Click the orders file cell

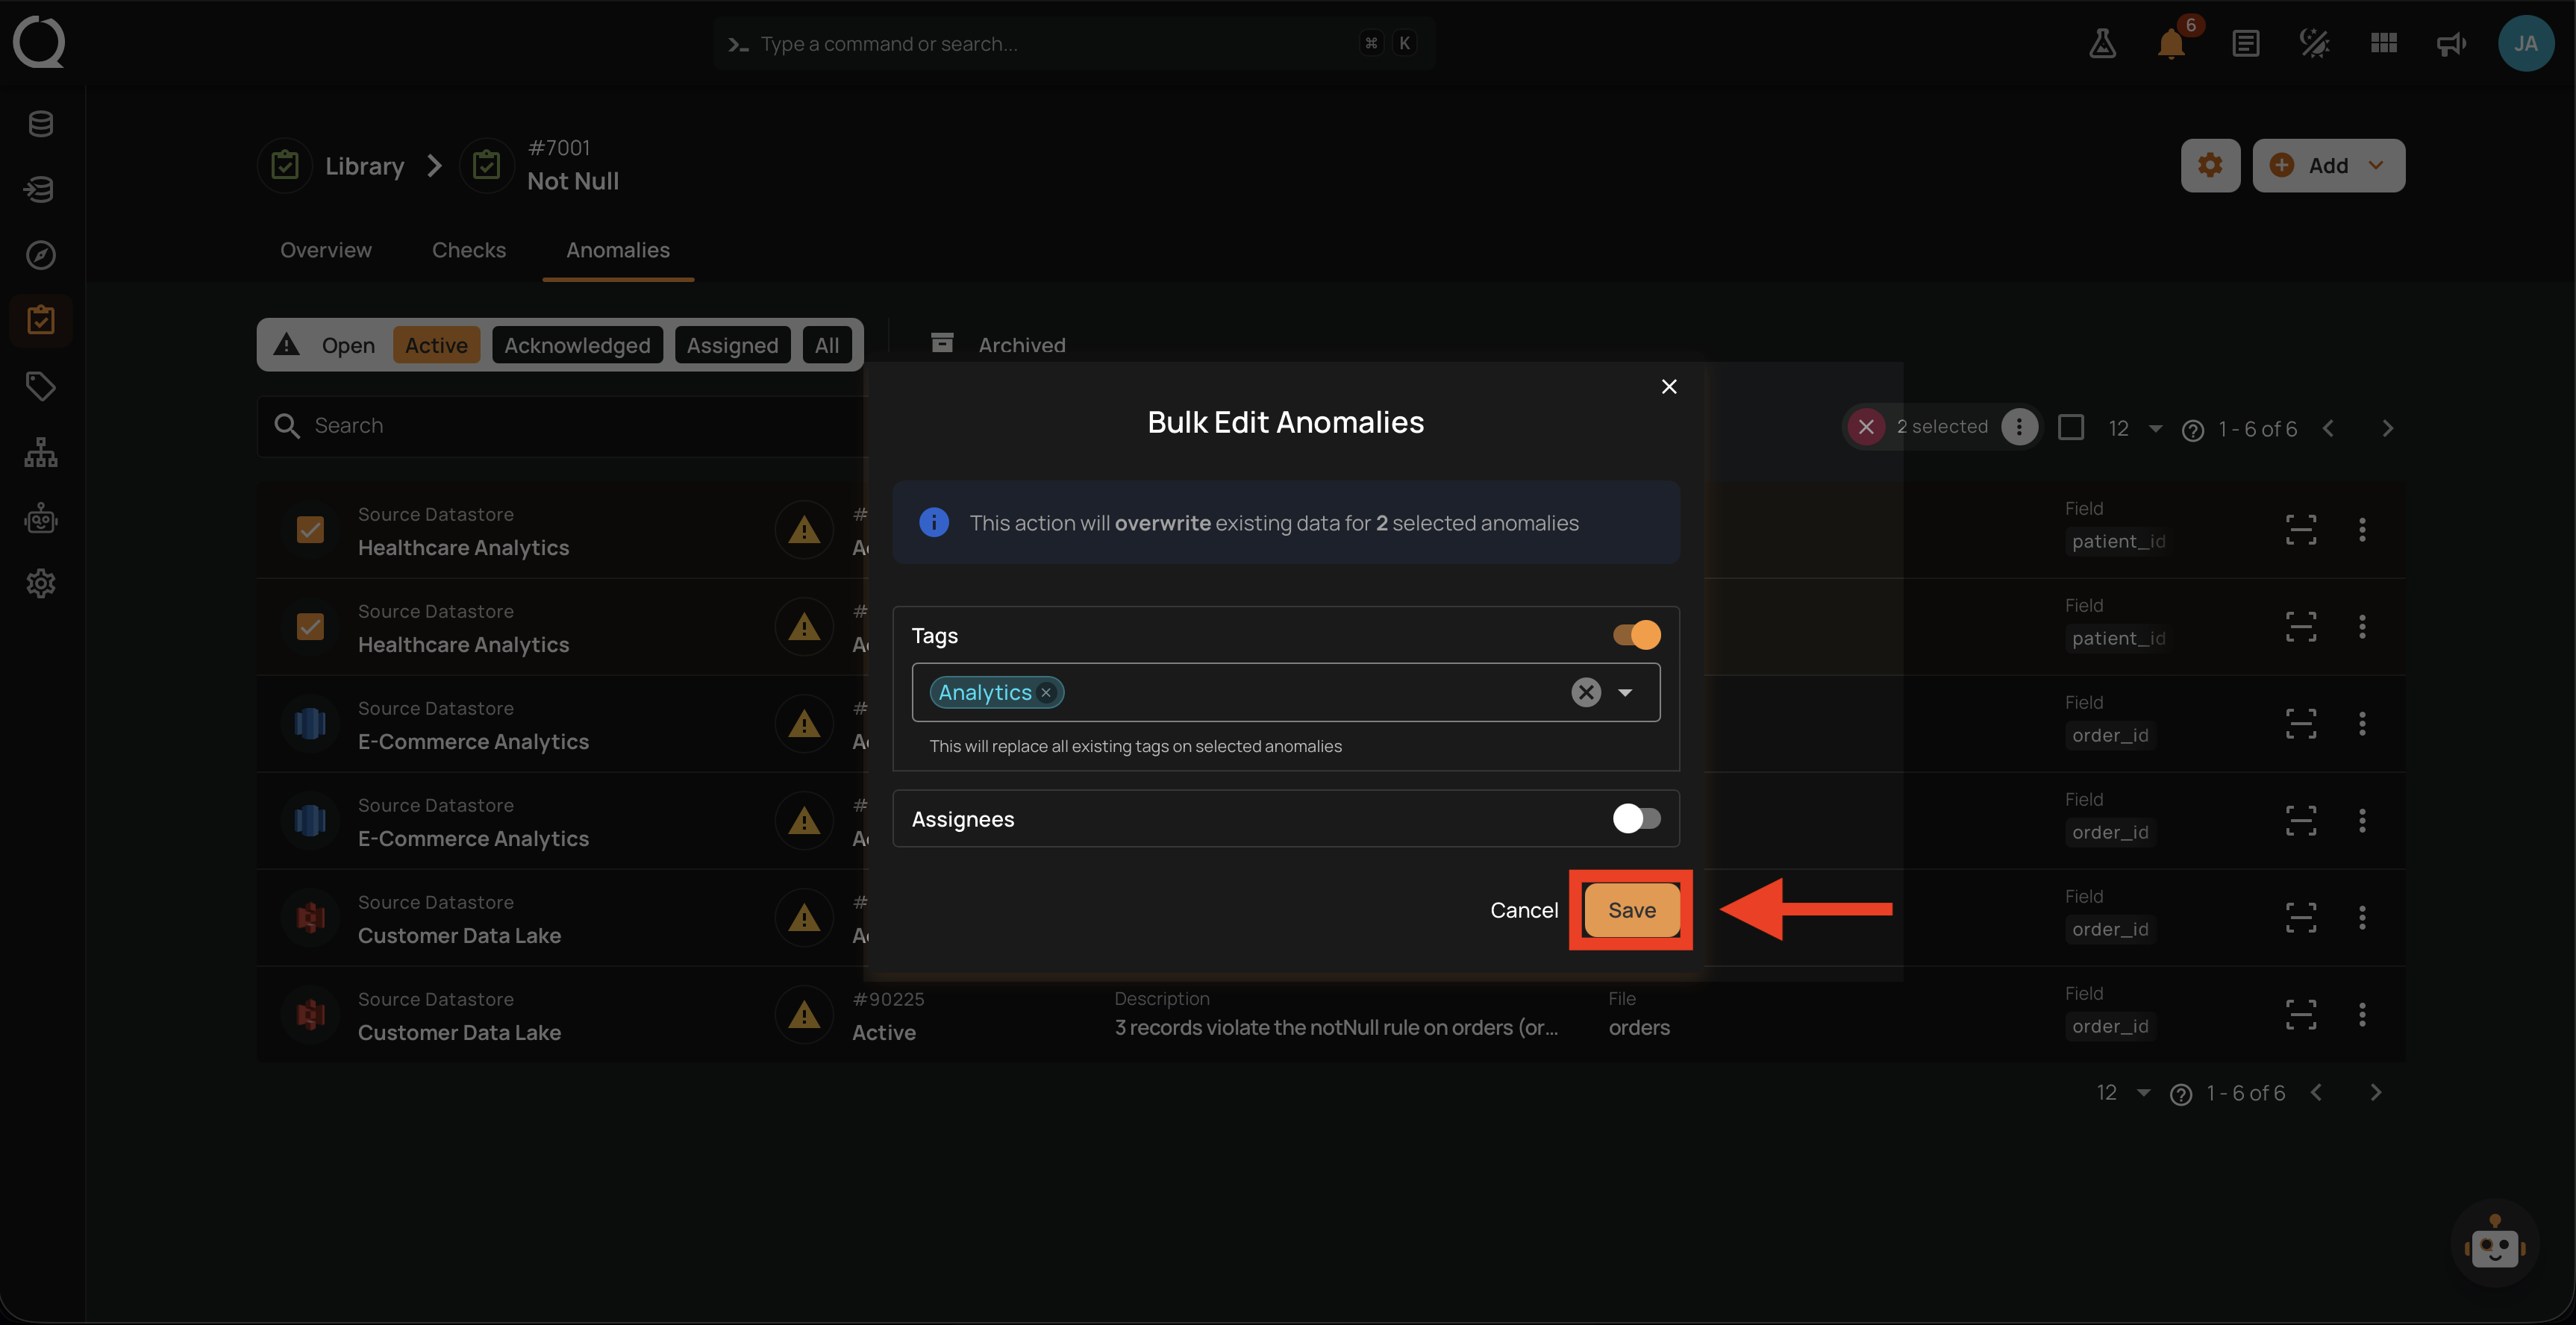tap(1639, 1027)
